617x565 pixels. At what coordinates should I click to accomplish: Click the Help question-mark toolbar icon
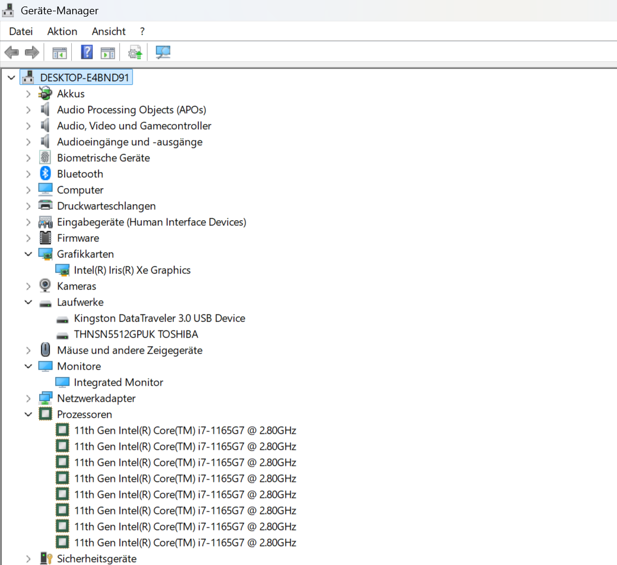[x=87, y=52]
